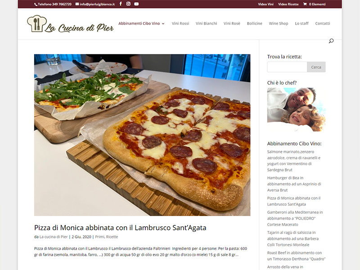360x270 pixels.
Task: Open the Primi category link
Action: 99,237
